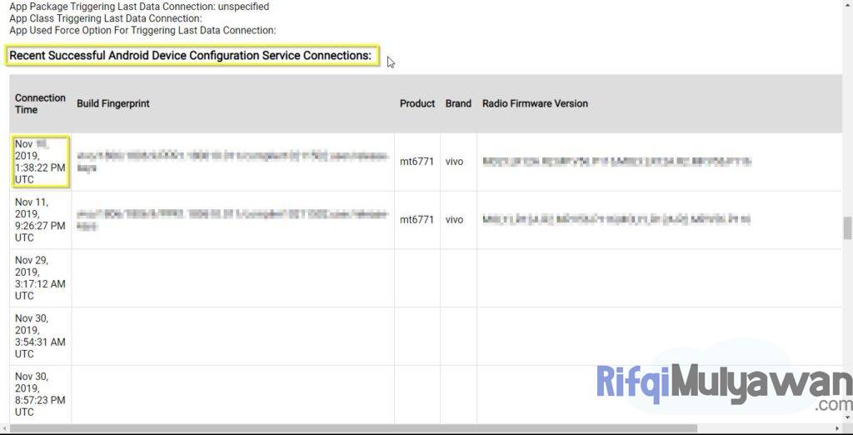Screen dimensions: 853x435
Task: Click the Nov 30, 3:54:31 AM UTC cell
Action: tap(40, 336)
